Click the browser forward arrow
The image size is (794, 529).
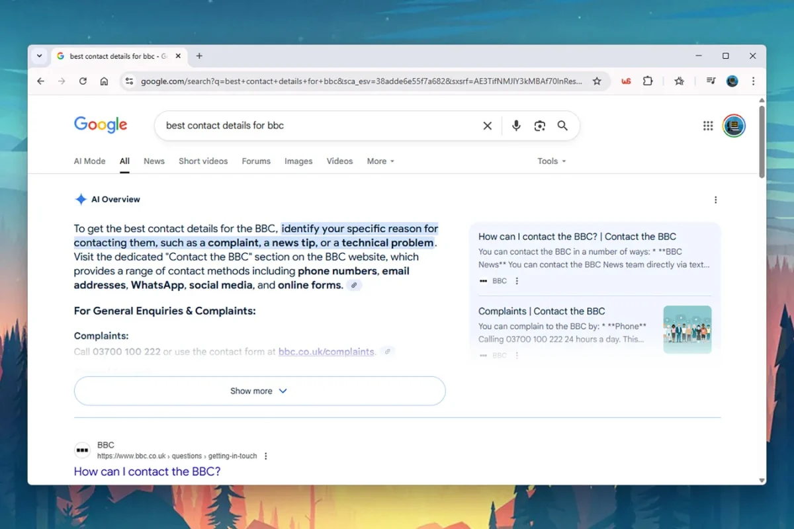click(62, 81)
